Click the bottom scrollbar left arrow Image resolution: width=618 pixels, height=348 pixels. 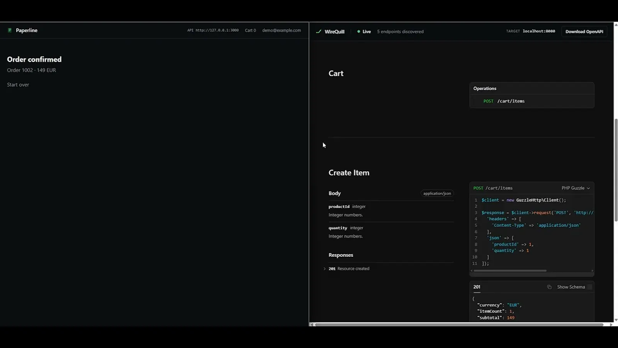312,325
